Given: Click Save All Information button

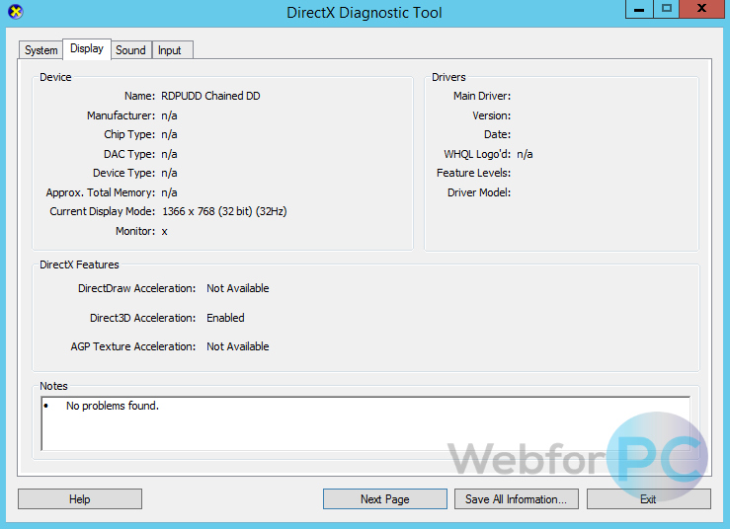Looking at the screenshot, I should coord(517,498).
